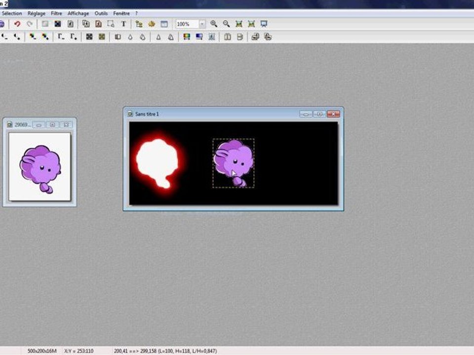This screenshot has width=474, height=355.
Task: Rotate image 90° clockwise icon
Action: [268, 37]
